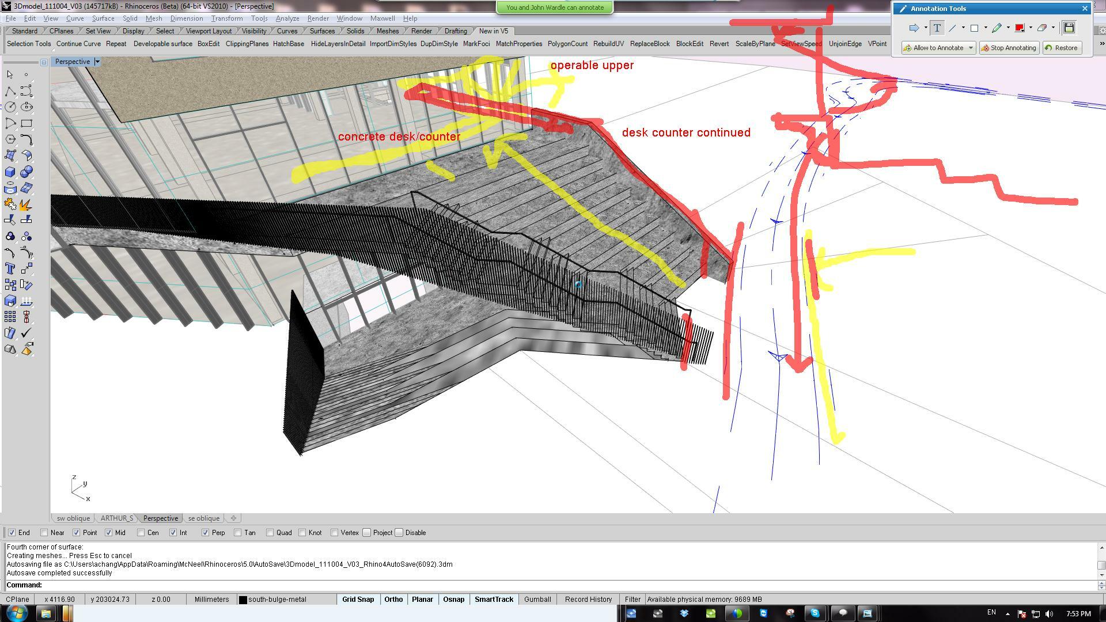Open the Perspective viewport dropdown arrow

coord(97,62)
